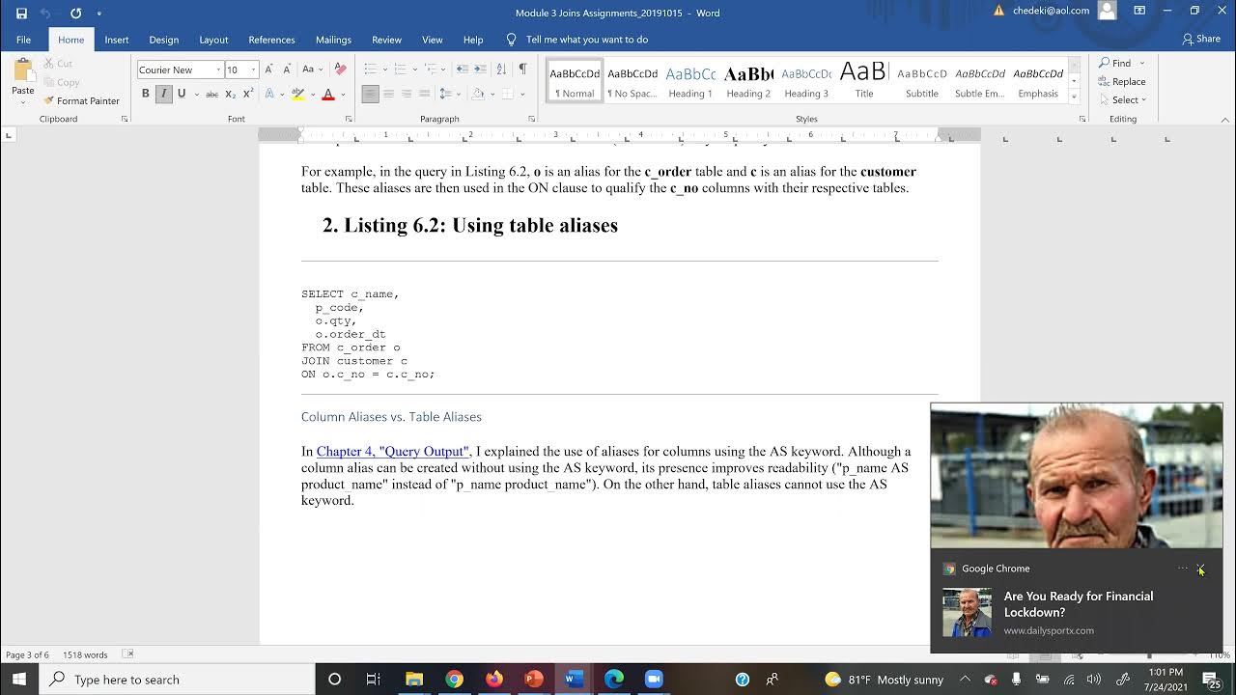Open Paragraph settings dialog launcher
1236x695 pixels.
tap(531, 119)
